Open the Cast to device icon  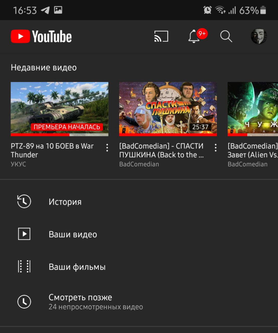coord(161,36)
